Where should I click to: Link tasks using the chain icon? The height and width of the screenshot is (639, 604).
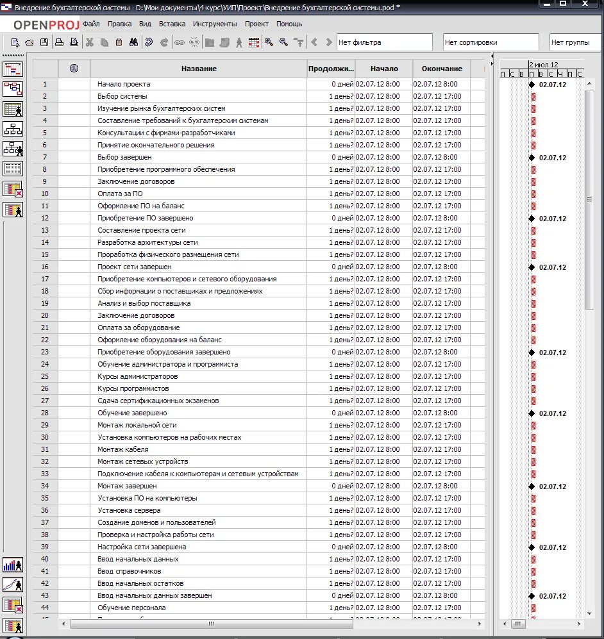(x=180, y=42)
